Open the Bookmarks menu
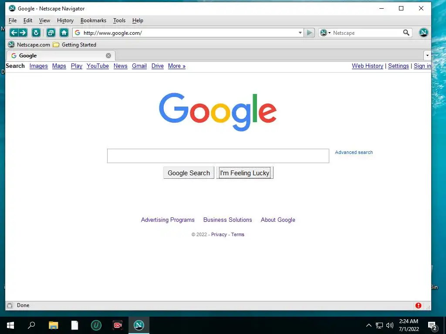 (93, 20)
